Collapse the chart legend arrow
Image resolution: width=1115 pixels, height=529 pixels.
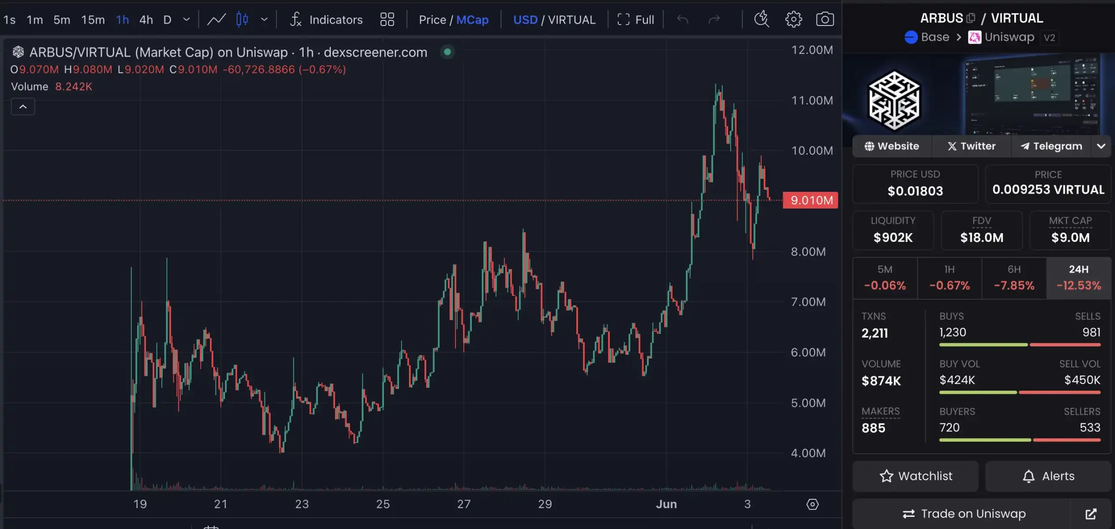(23, 107)
